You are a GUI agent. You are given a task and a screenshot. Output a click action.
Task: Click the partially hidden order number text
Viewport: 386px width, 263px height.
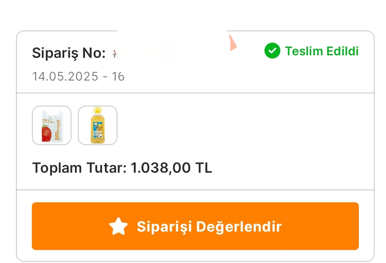(x=115, y=53)
